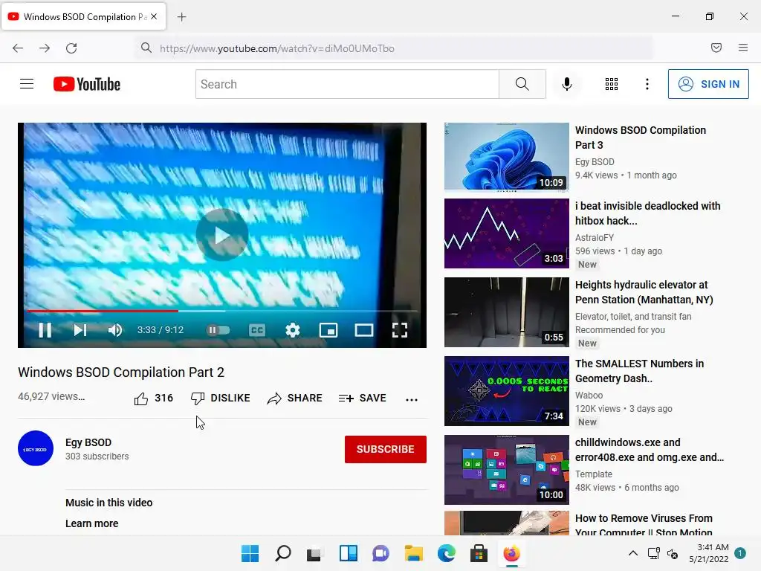Click the 46,927 views text

click(x=51, y=396)
